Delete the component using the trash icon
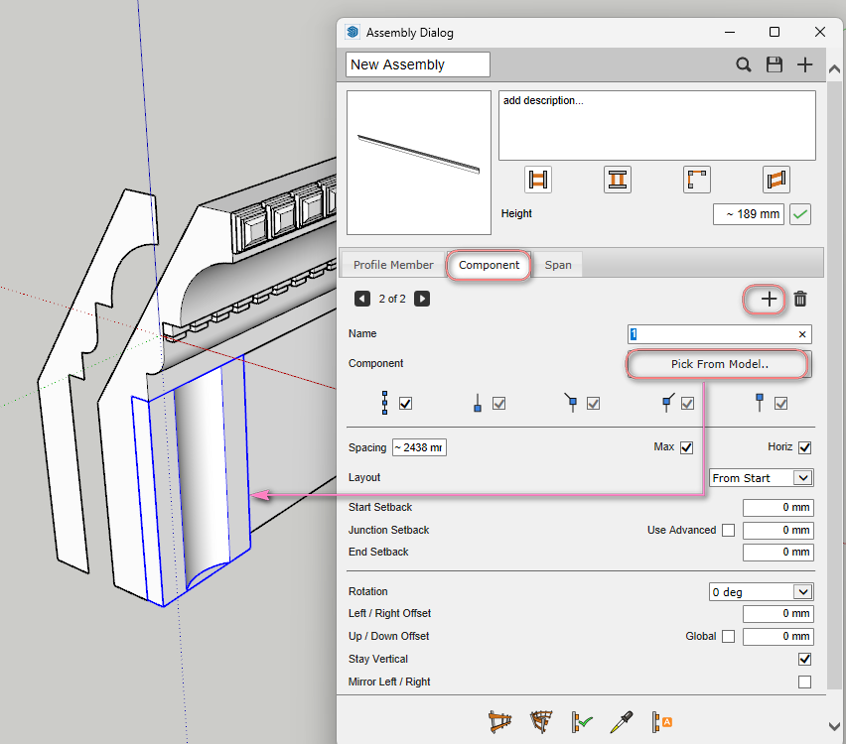Viewport: 846px width, 744px height. 800,299
